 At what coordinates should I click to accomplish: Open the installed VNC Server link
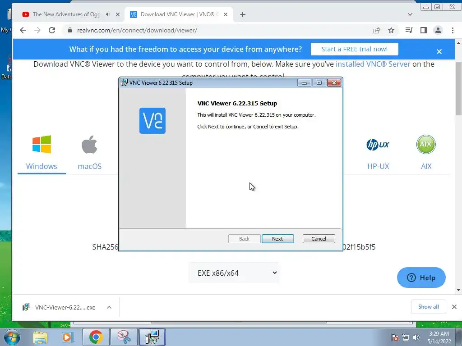coord(373,64)
